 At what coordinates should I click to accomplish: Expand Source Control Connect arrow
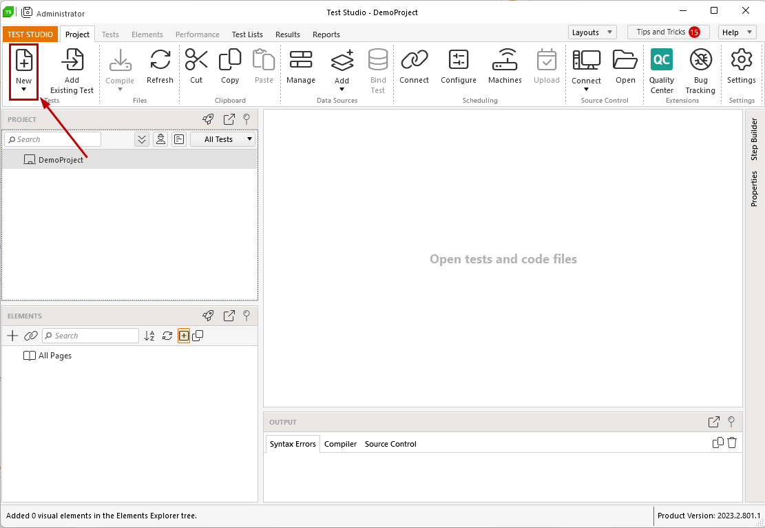tap(586, 90)
